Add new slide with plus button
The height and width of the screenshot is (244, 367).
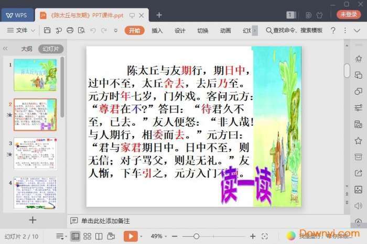(x=33, y=220)
